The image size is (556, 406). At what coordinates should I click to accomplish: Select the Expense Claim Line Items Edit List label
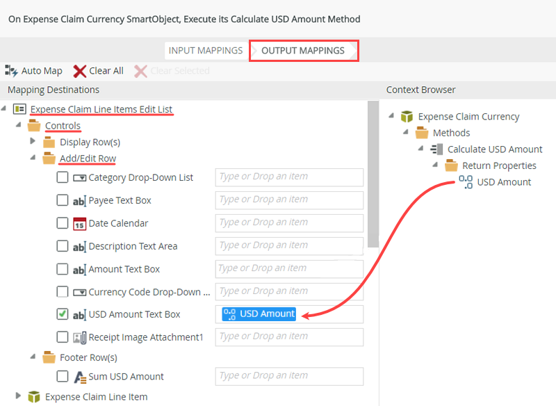pos(101,109)
